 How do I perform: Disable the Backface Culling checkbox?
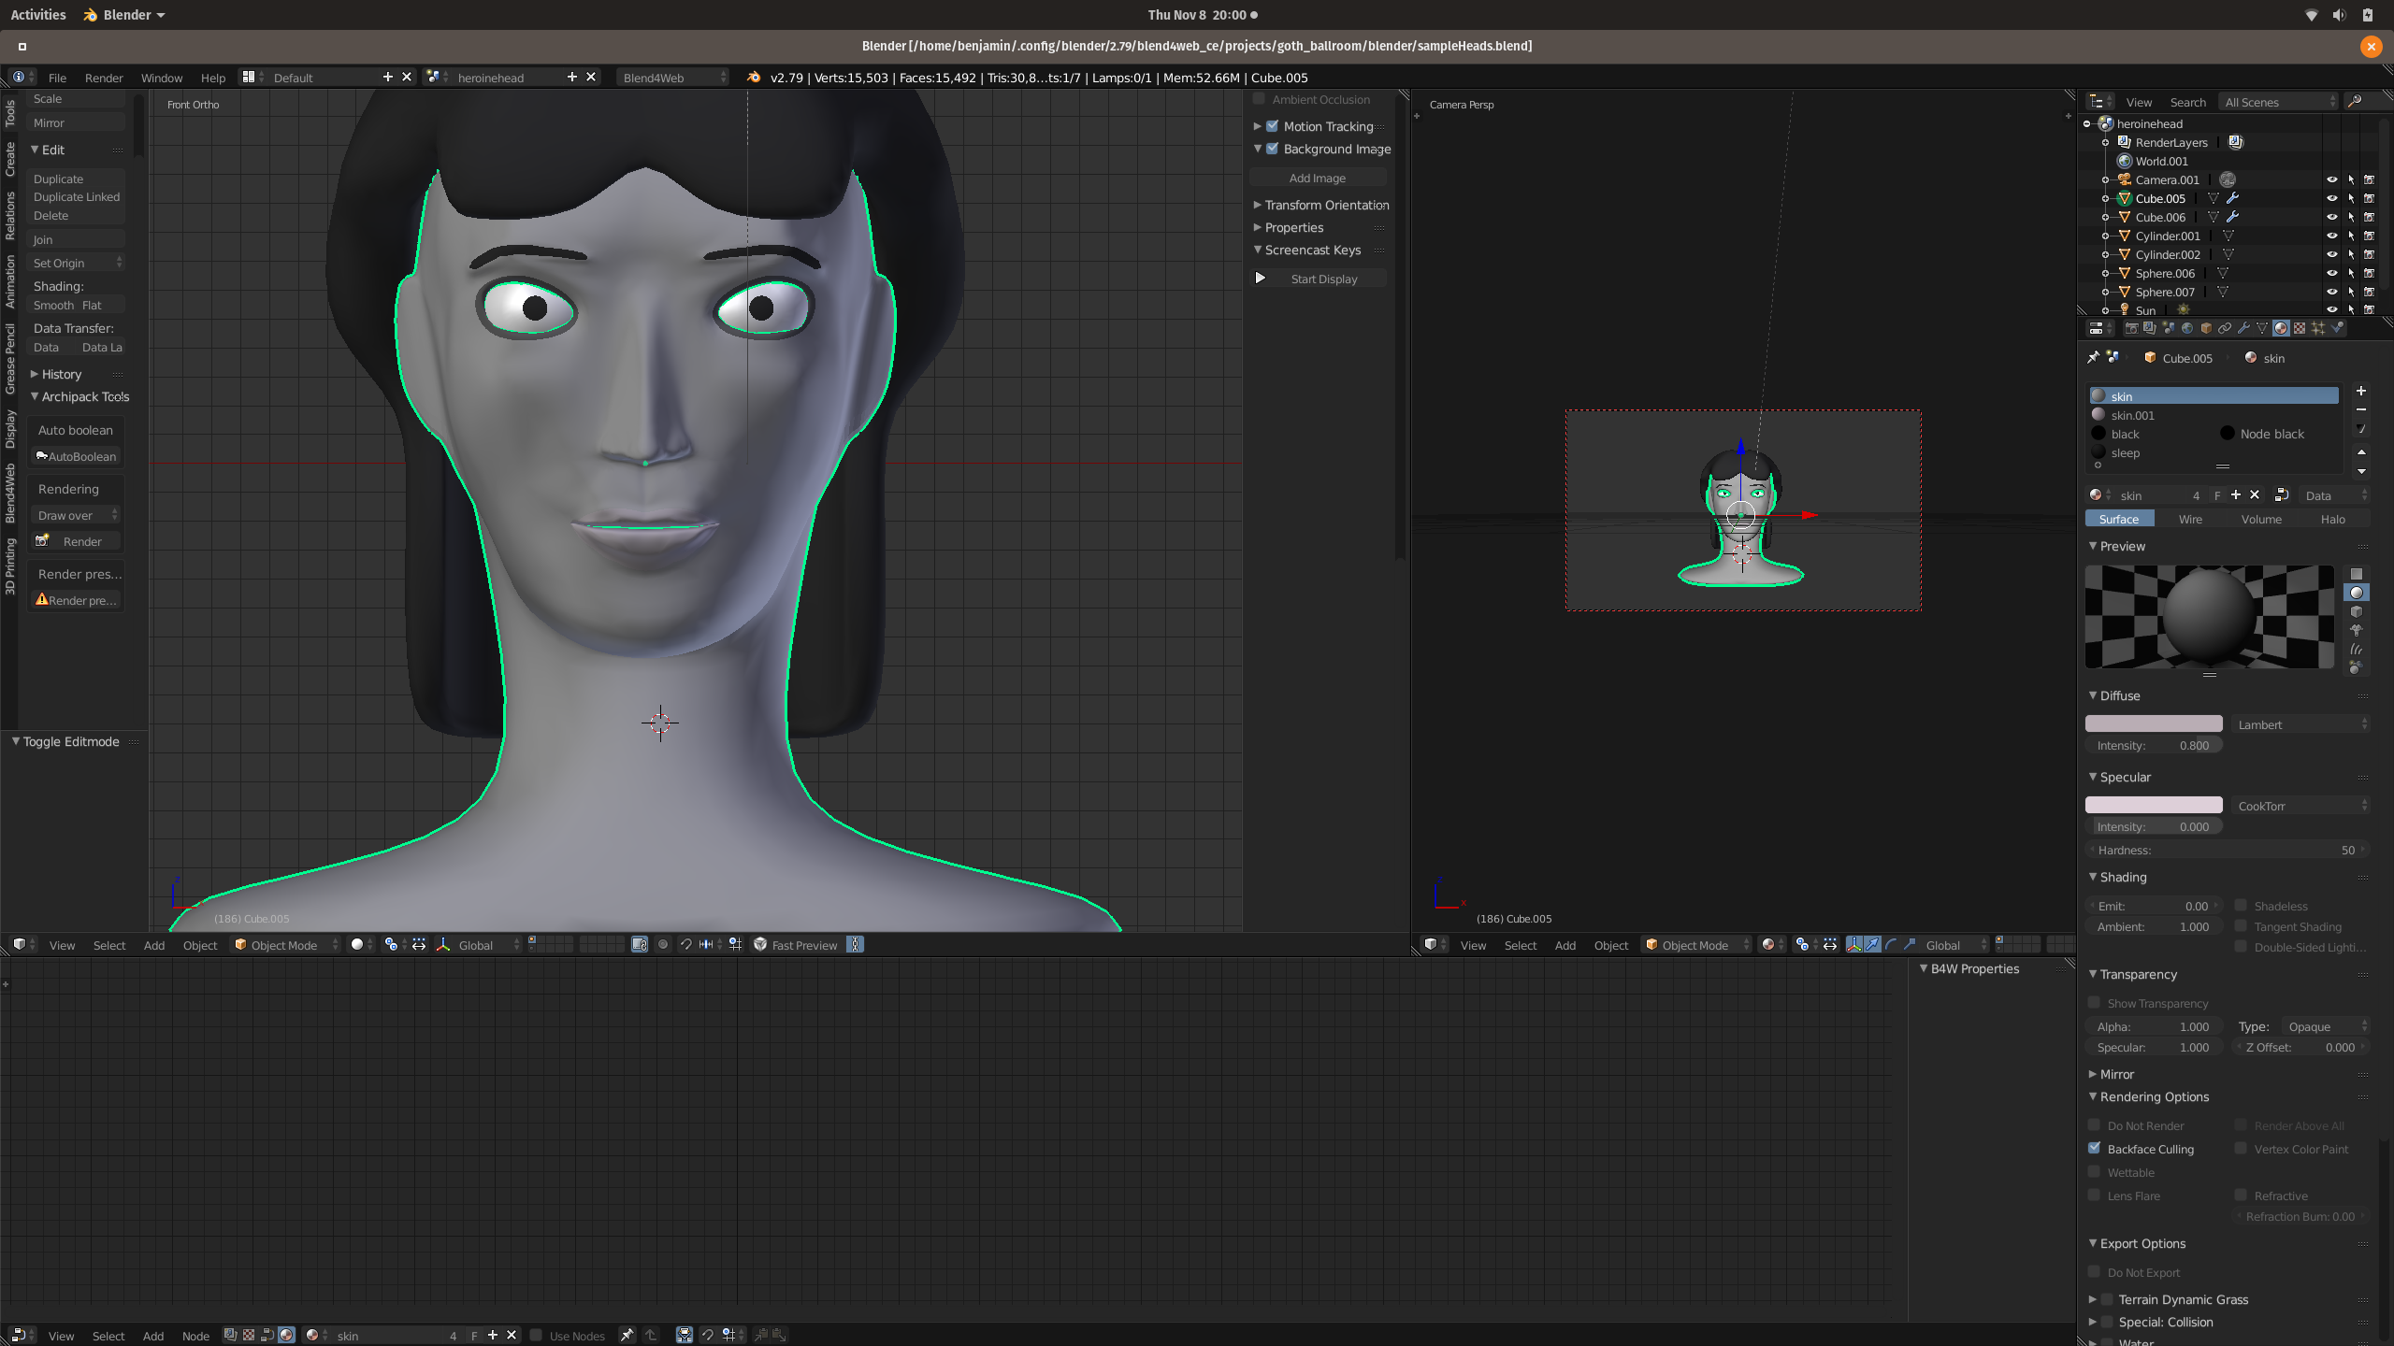point(2095,1149)
